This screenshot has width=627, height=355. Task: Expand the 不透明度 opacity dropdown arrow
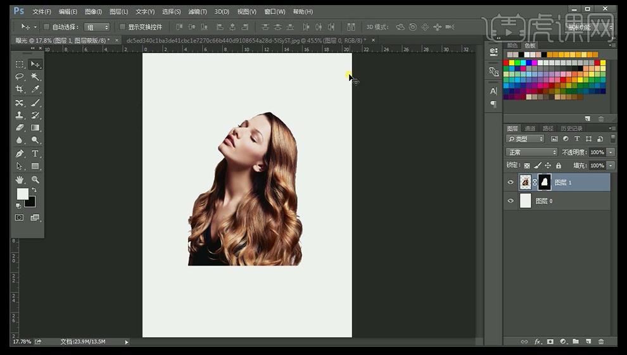pyautogui.click(x=611, y=153)
